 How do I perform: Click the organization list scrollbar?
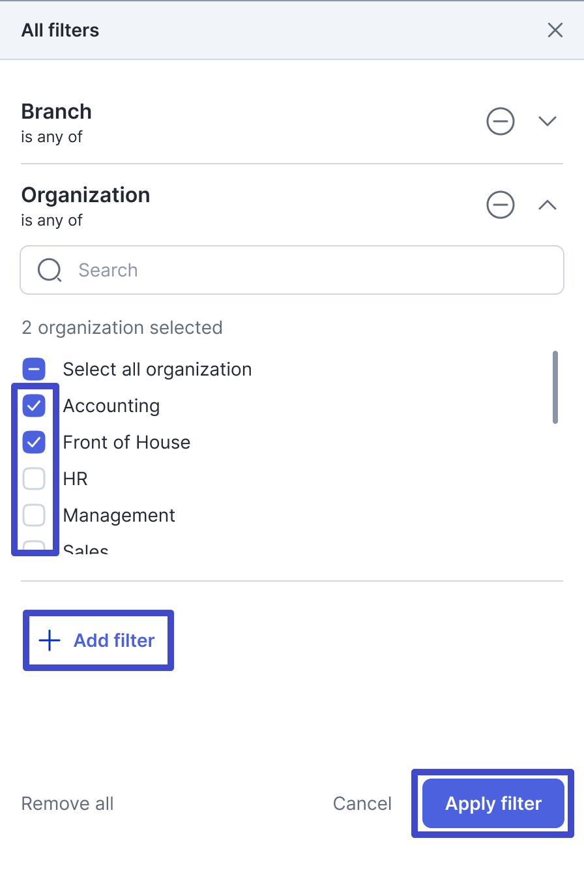[555, 387]
